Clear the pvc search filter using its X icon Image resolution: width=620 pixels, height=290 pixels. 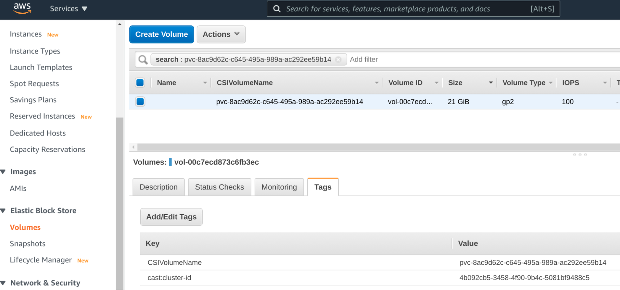tap(339, 59)
